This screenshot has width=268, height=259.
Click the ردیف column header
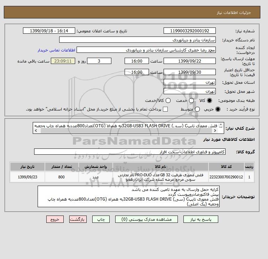[249, 167]
